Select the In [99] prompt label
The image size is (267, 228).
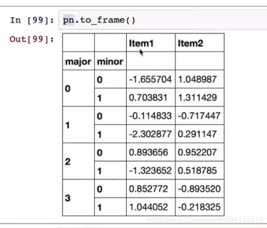32,20
